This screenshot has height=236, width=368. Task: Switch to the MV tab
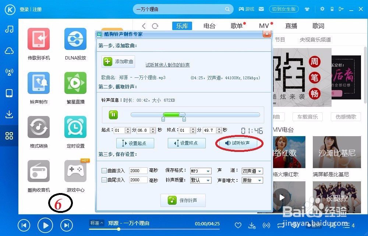[x=264, y=26]
